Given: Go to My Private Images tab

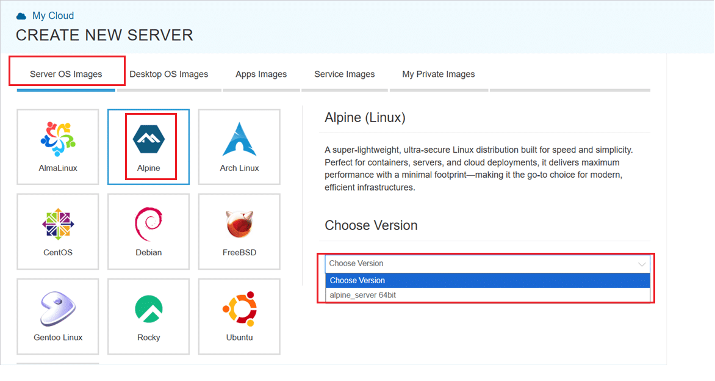Looking at the screenshot, I should [x=438, y=74].
